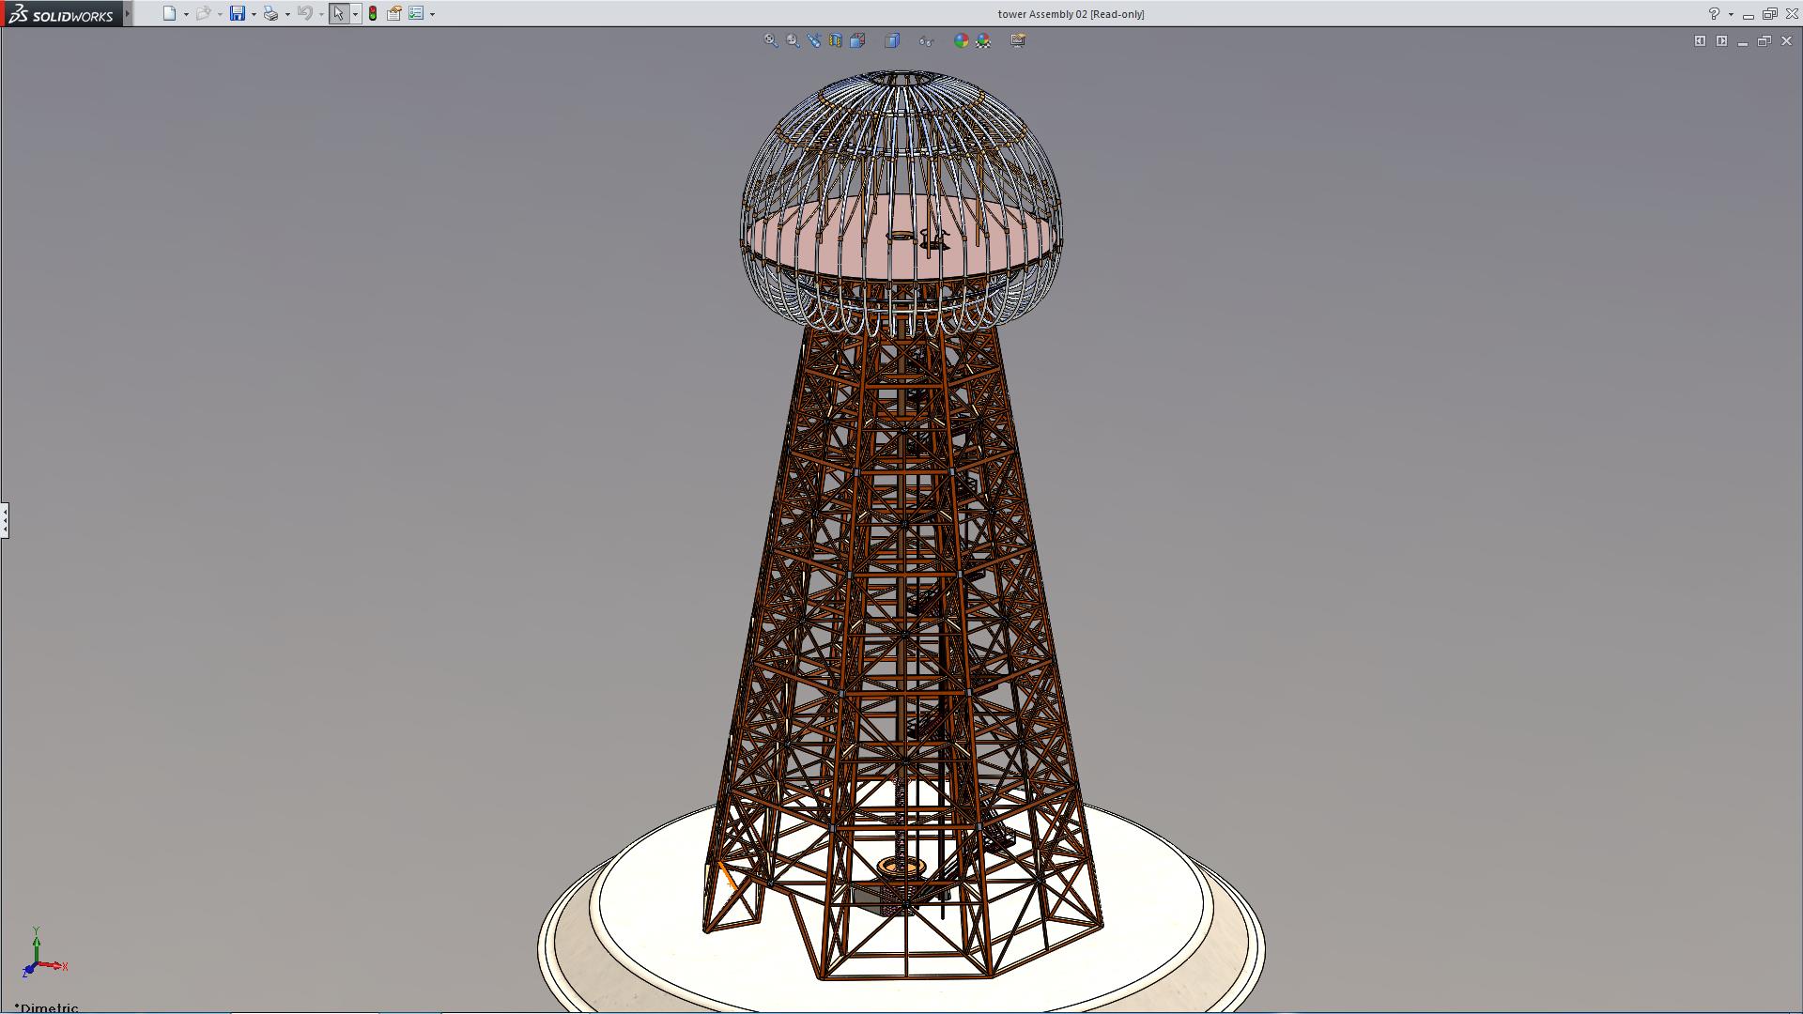This screenshot has width=1803, height=1014.
Task: Open the Save dropdown arrow
Action: [254, 14]
